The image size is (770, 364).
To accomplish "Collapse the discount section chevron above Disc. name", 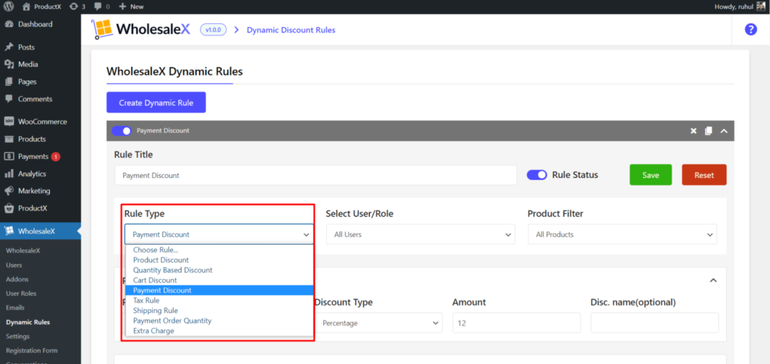I will [x=714, y=280].
